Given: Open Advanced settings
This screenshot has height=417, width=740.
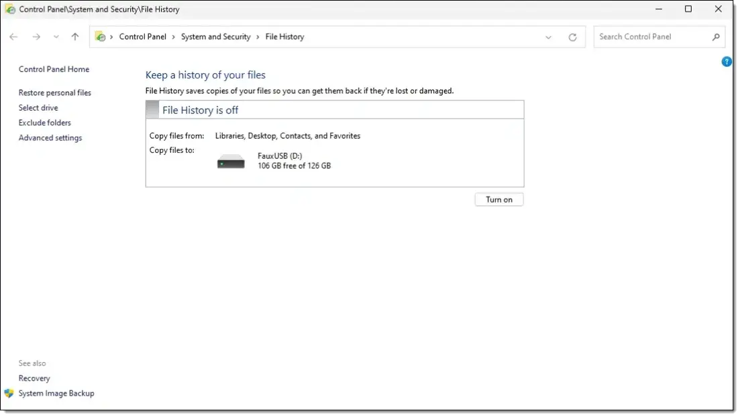Looking at the screenshot, I should click(x=50, y=137).
